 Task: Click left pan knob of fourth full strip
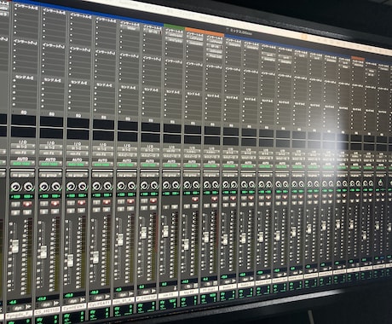(96, 186)
